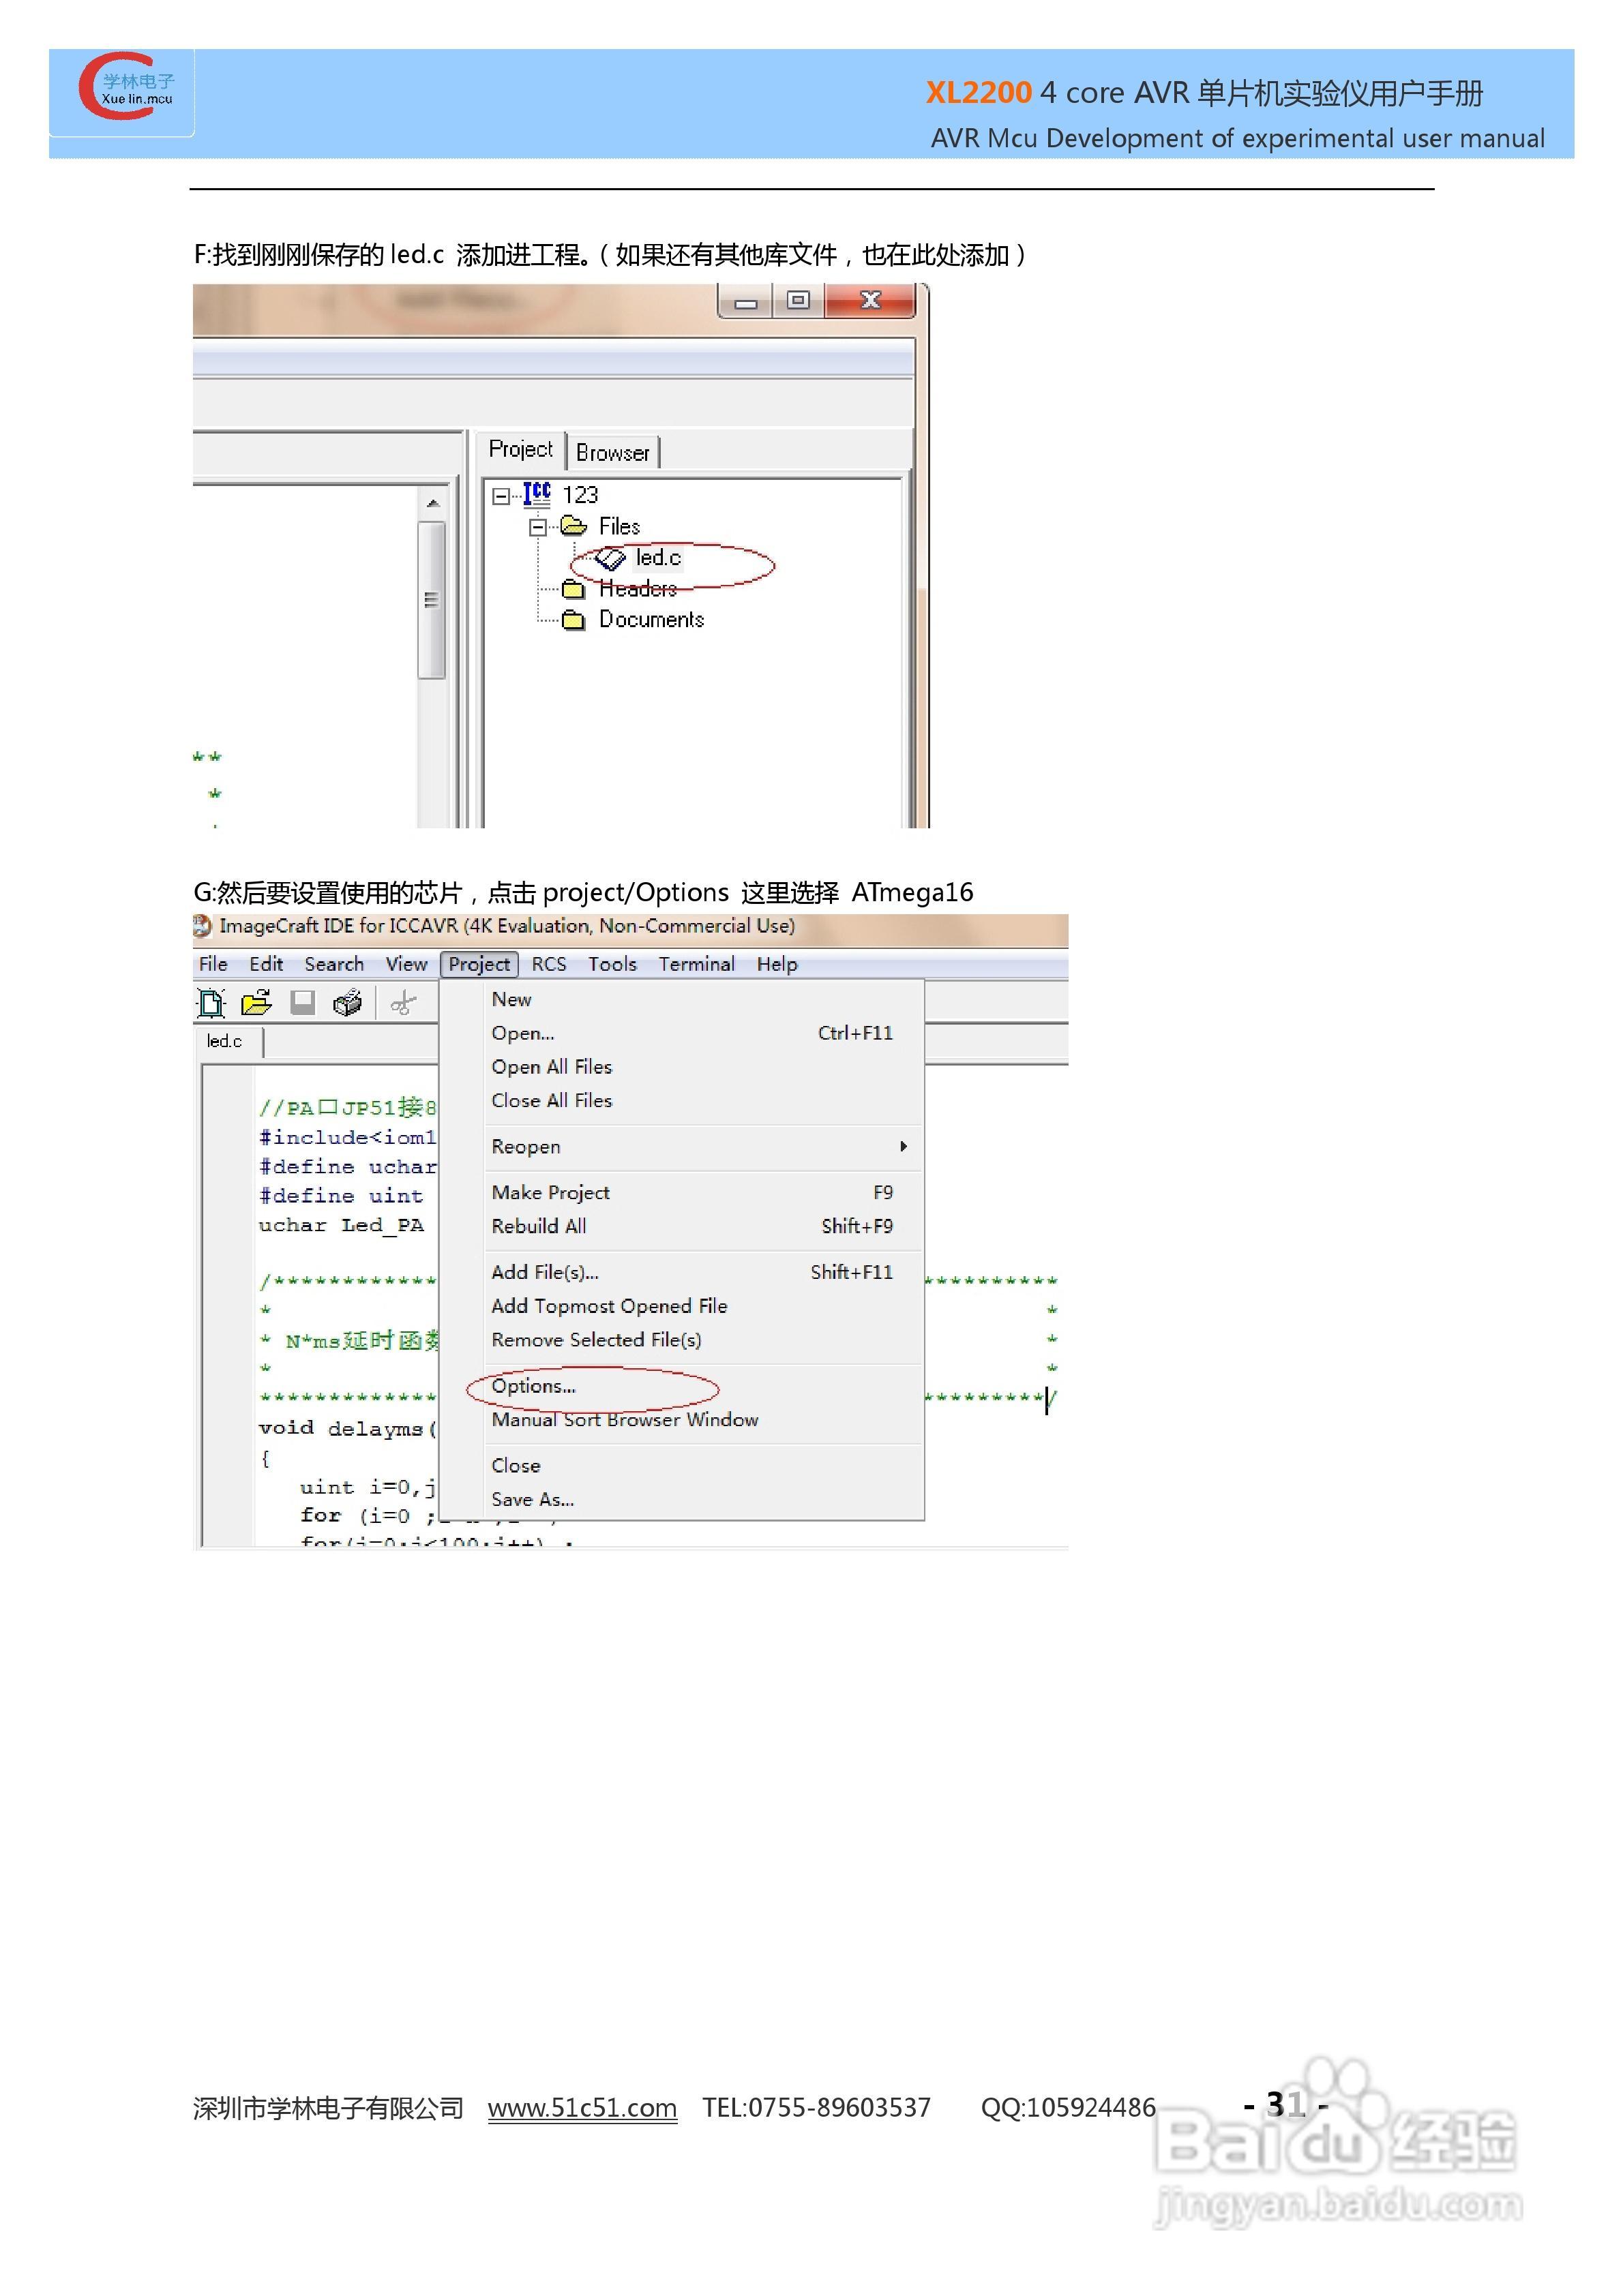Choose Options... from the Project menu

[x=533, y=1386]
